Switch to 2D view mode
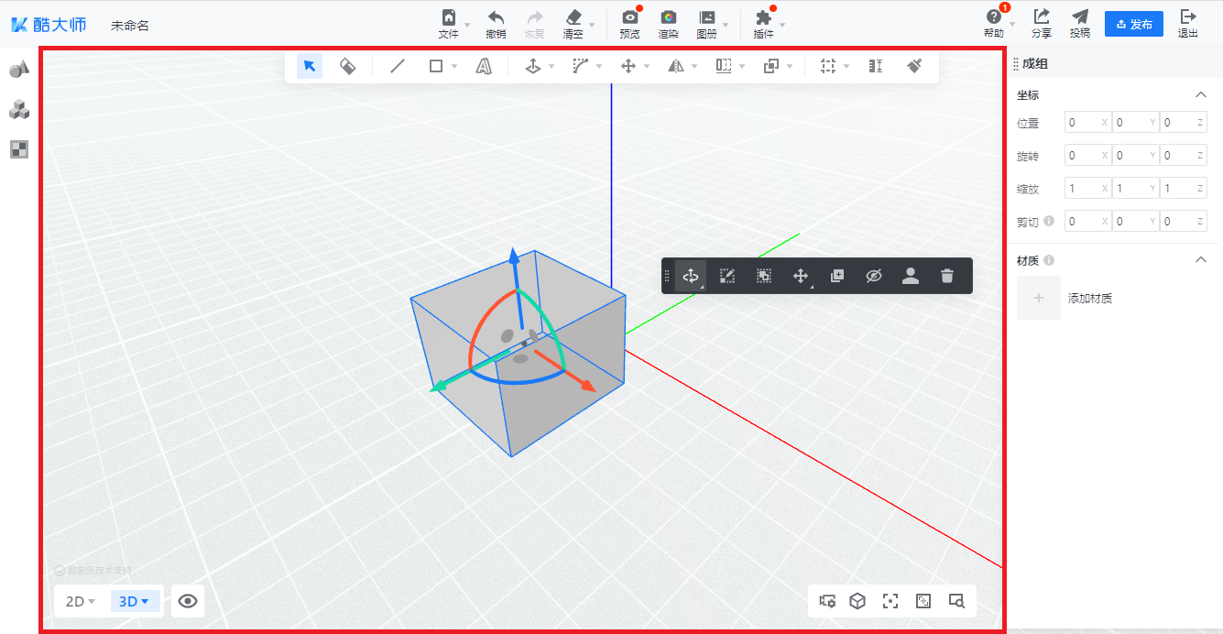 click(x=81, y=601)
